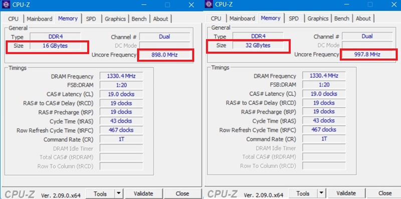Switch to Graphics tab in right window

tap(318, 18)
